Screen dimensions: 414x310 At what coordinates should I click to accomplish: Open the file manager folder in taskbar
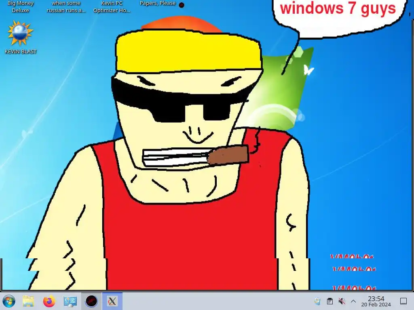click(28, 301)
